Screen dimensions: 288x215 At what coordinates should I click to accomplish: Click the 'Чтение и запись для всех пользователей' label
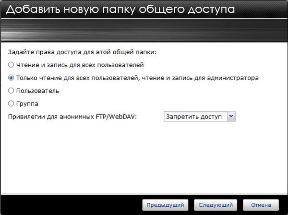click(x=80, y=64)
